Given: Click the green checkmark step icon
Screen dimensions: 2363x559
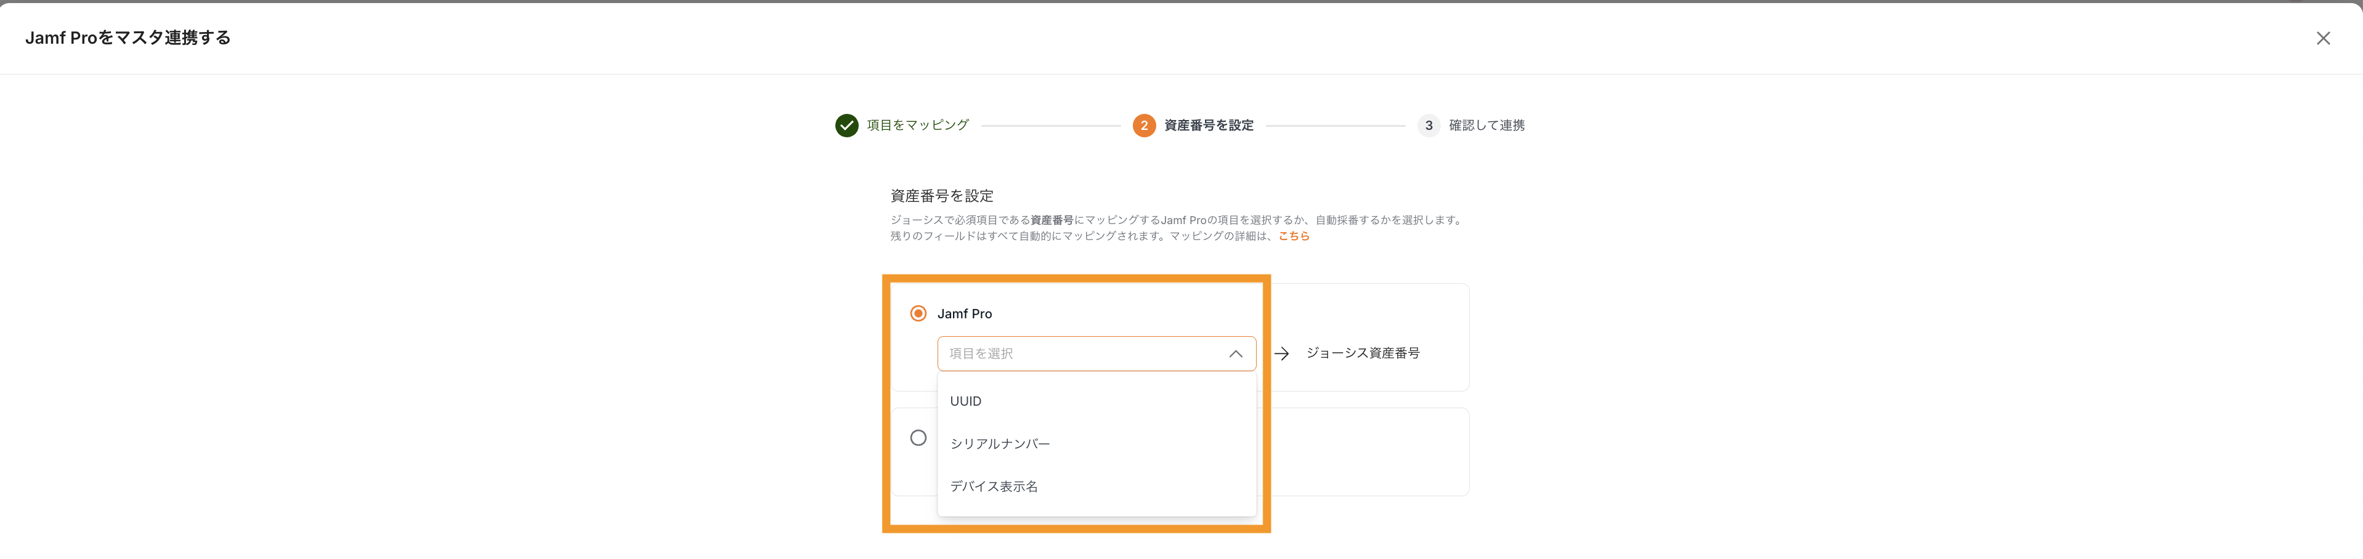Looking at the screenshot, I should coord(846,126).
